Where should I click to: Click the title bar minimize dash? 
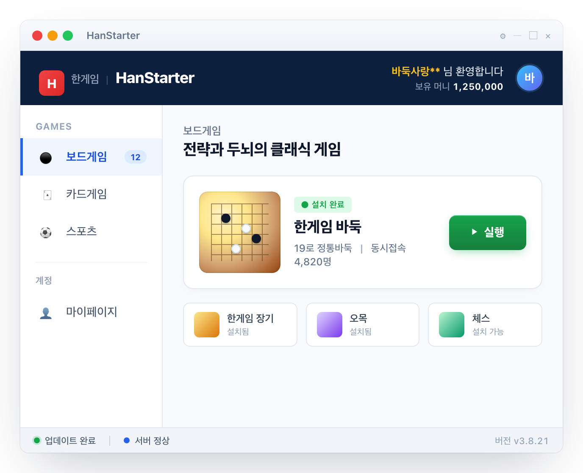point(517,36)
